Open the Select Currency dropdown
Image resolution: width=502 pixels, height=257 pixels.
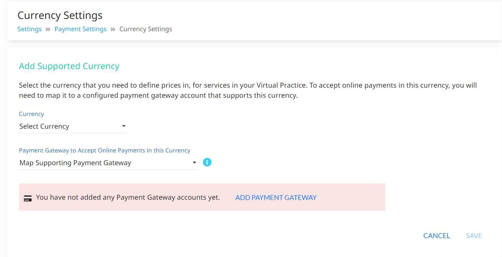click(x=73, y=126)
